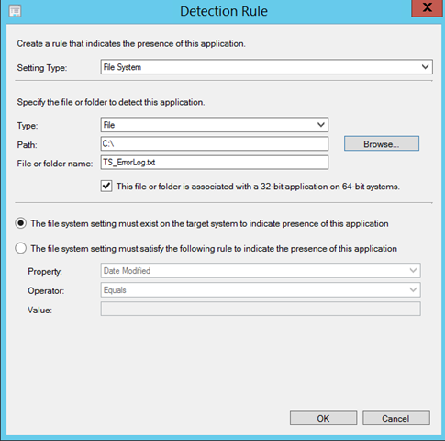Click the Browse button
This screenshot has width=445, height=441.
point(382,143)
